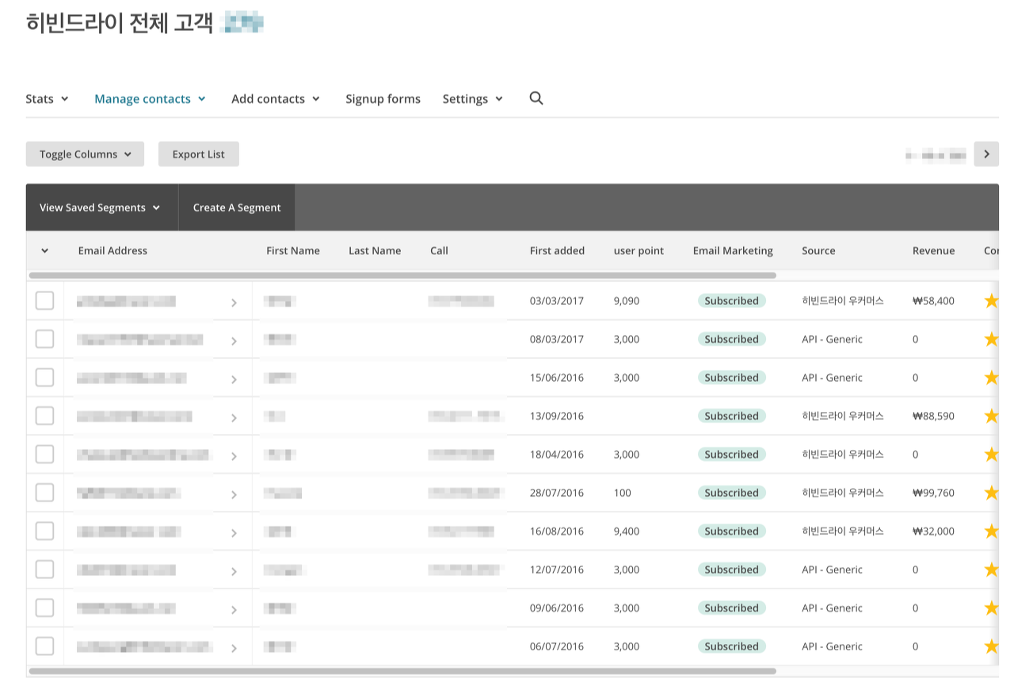Click the star rating in the 03/03/2017 row
This screenshot has height=686, width=1014.
(991, 301)
